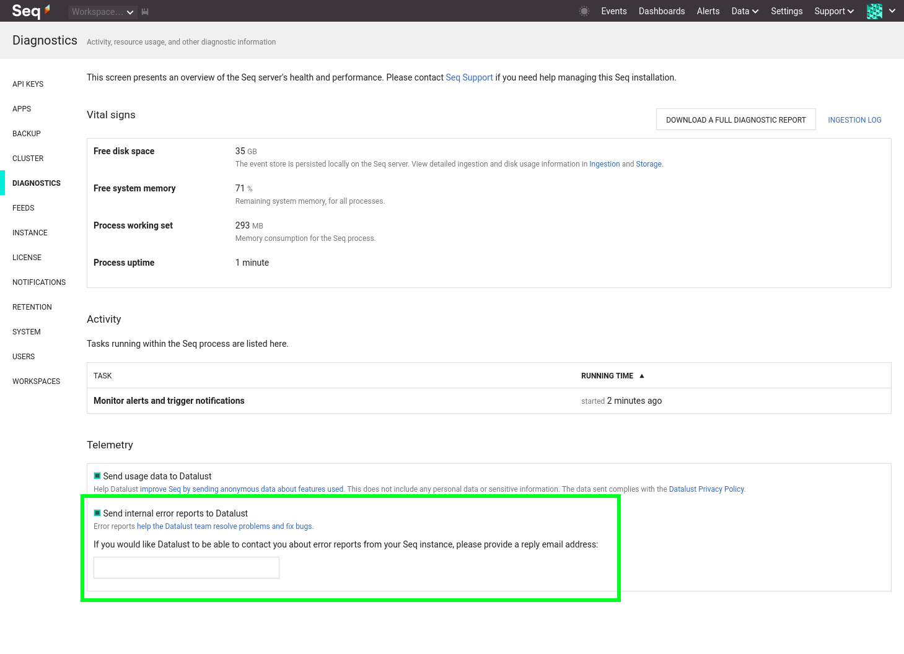Image resolution: width=904 pixels, height=654 pixels.
Task: Toggle 'Send usage data to Datalust' checkbox
Action: (97, 476)
